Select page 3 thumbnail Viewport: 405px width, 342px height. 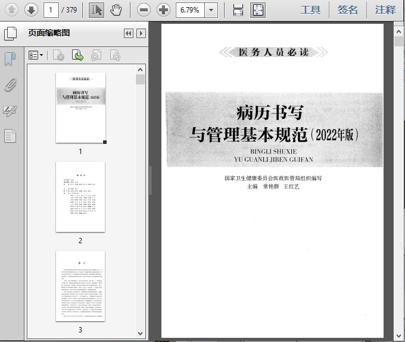(x=80, y=286)
